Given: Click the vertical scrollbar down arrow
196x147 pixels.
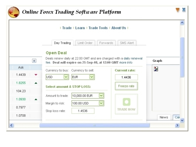Looking at the screenshot, I should click(182, 120).
